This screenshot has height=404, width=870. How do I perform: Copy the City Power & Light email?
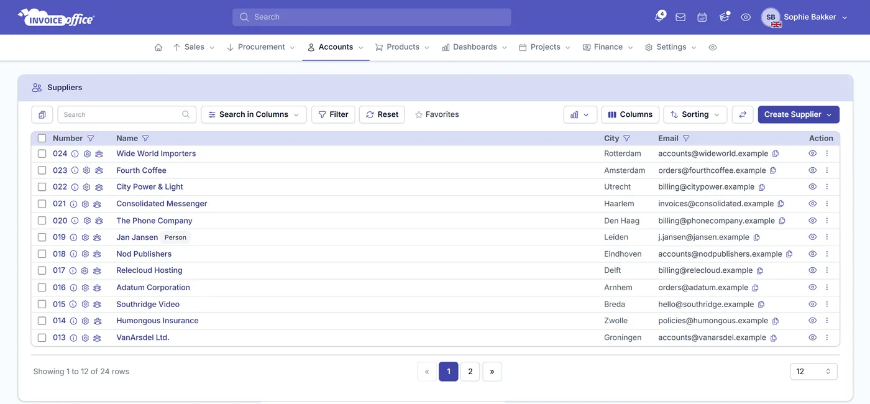762,187
